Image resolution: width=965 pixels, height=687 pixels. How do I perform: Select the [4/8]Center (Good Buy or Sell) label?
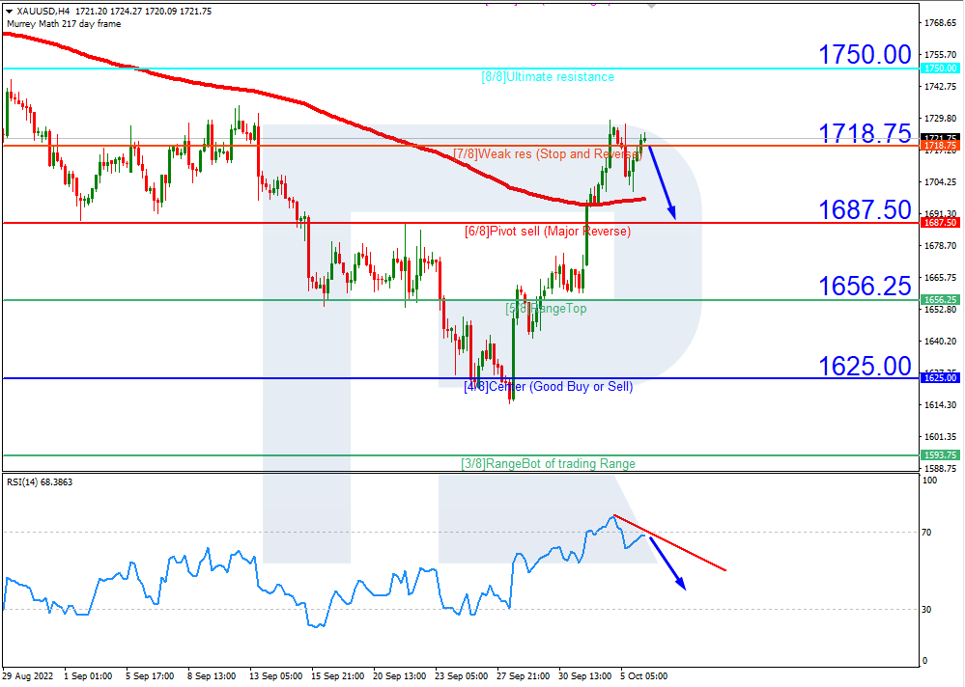(548, 386)
